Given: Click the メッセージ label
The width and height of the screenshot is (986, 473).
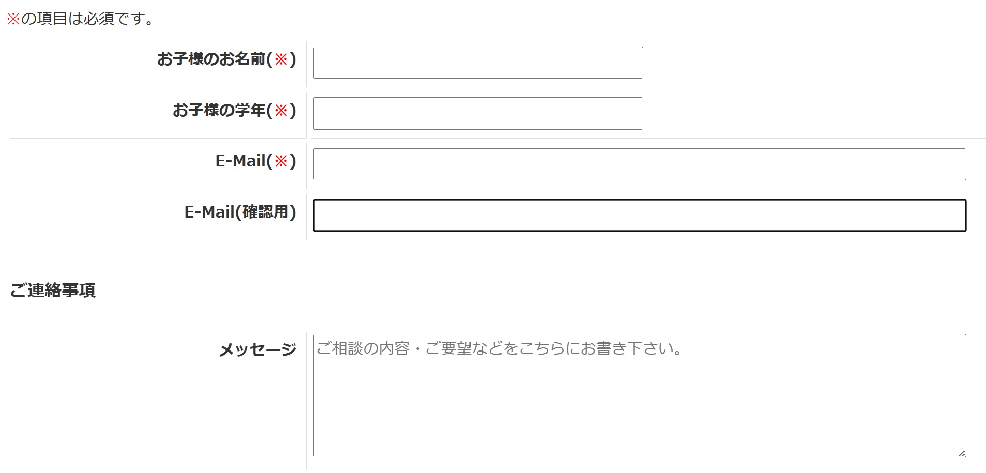Looking at the screenshot, I should click(257, 350).
